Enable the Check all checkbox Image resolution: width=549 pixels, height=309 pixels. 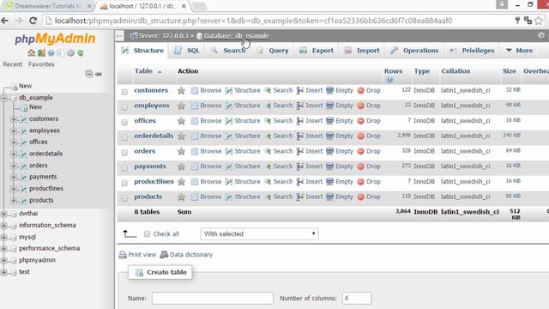pyautogui.click(x=147, y=233)
